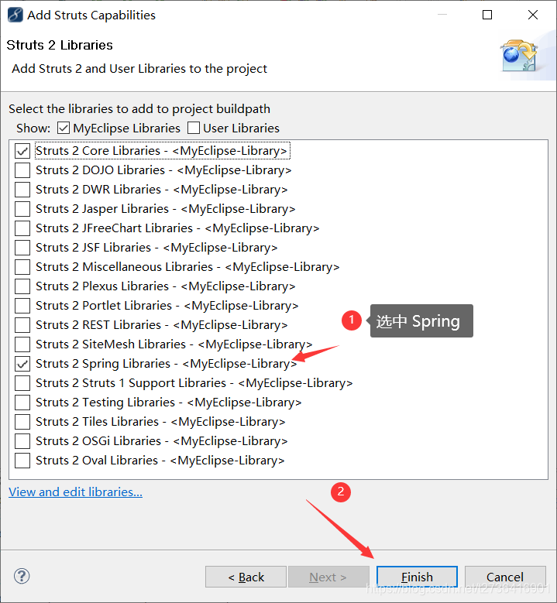Select 'Struts 2 SiteMesh Libraries' row text
The image size is (557, 603).
(174, 344)
